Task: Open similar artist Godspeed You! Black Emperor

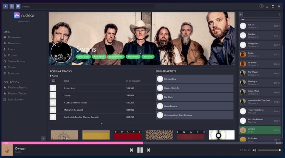Action: 194,115
